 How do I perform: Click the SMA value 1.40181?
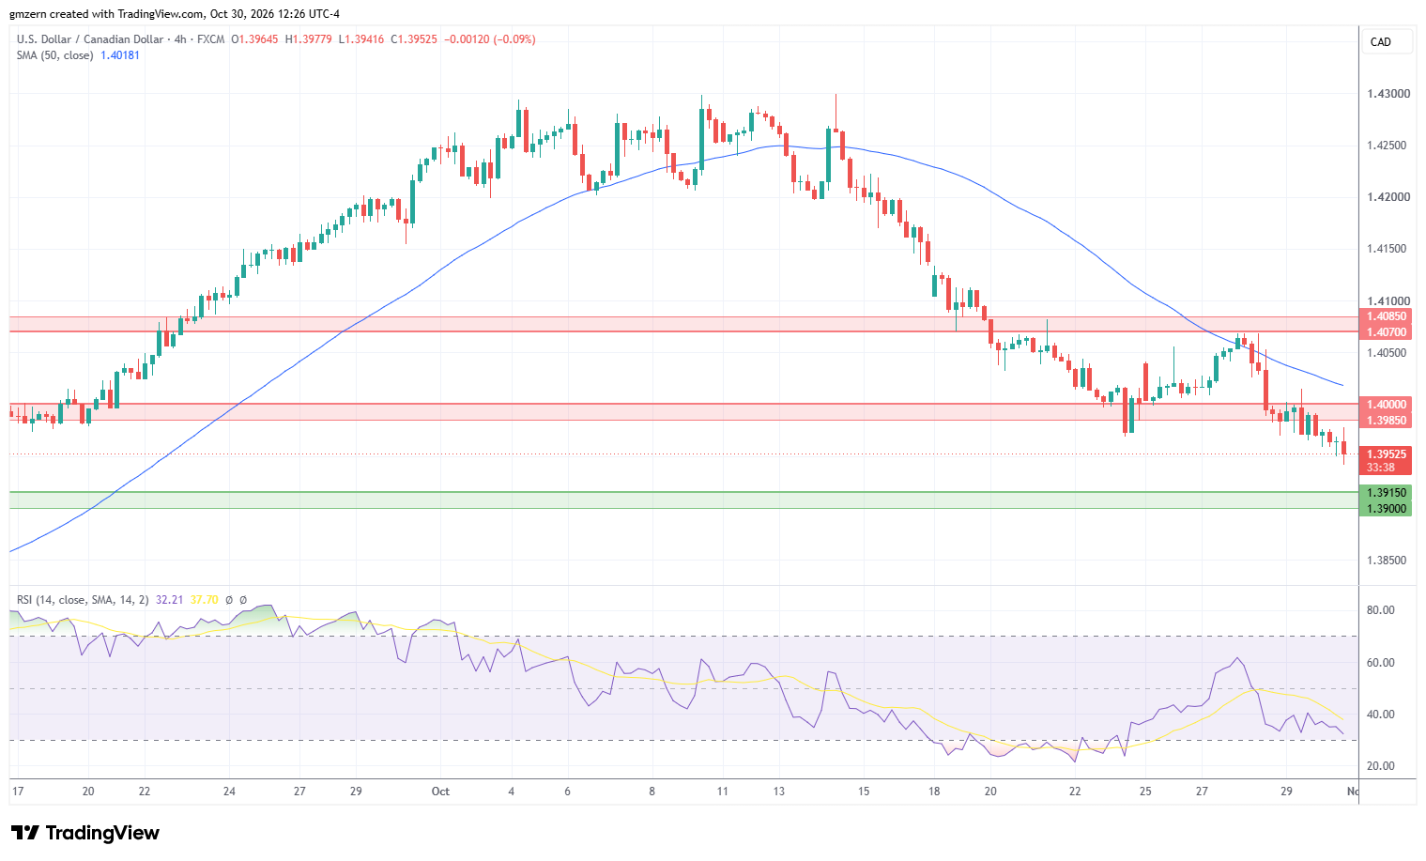coord(120,55)
